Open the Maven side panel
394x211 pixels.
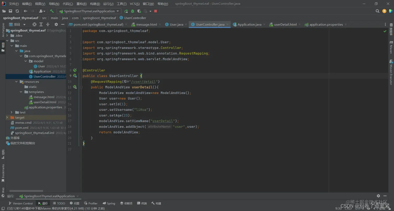click(x=391, y=47)
